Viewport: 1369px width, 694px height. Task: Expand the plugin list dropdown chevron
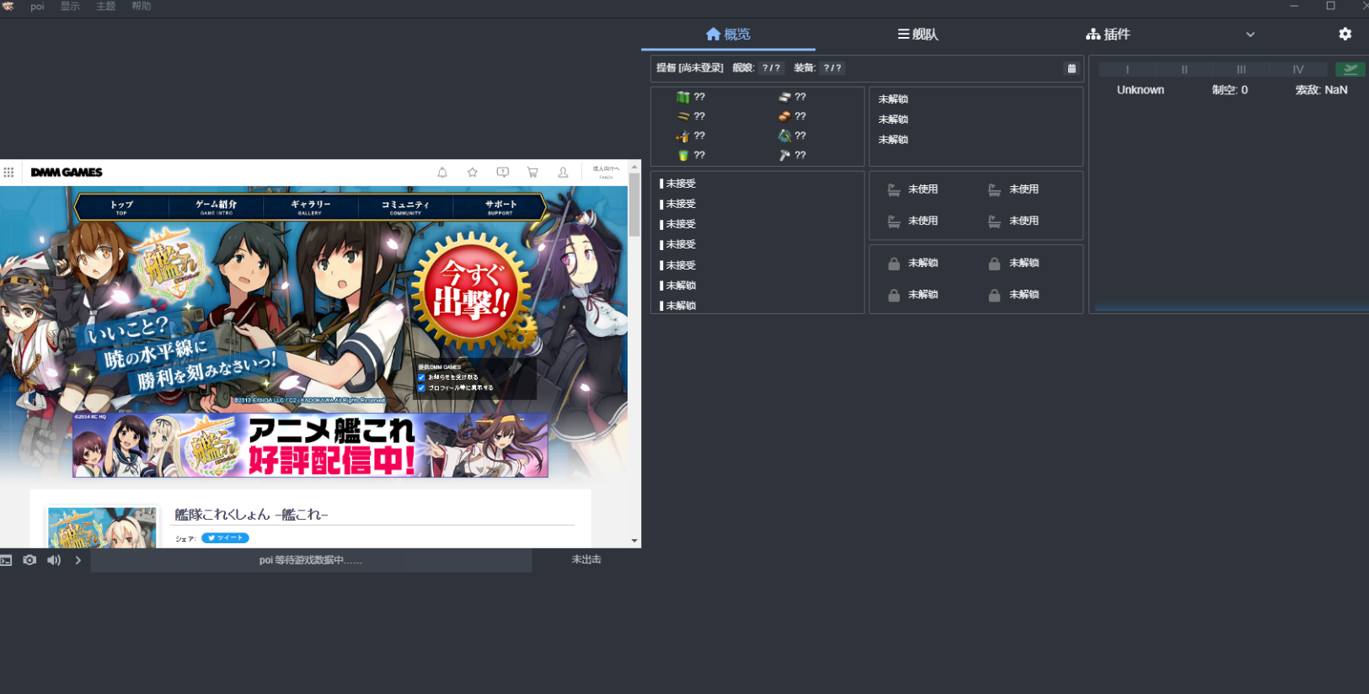(1250, 35)
